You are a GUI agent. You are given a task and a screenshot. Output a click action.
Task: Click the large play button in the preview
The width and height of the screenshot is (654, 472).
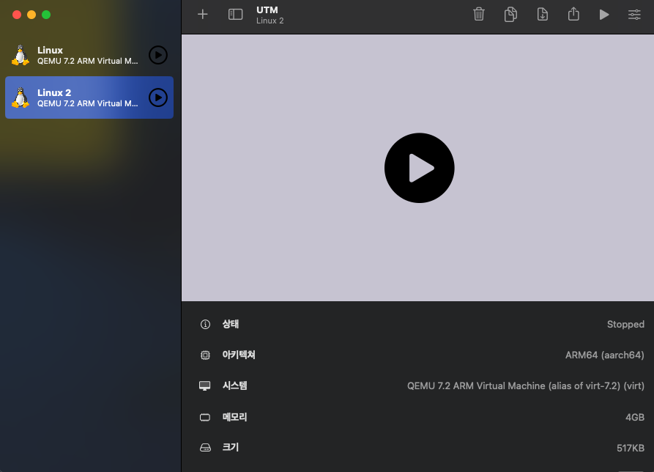tap(419, 168)
